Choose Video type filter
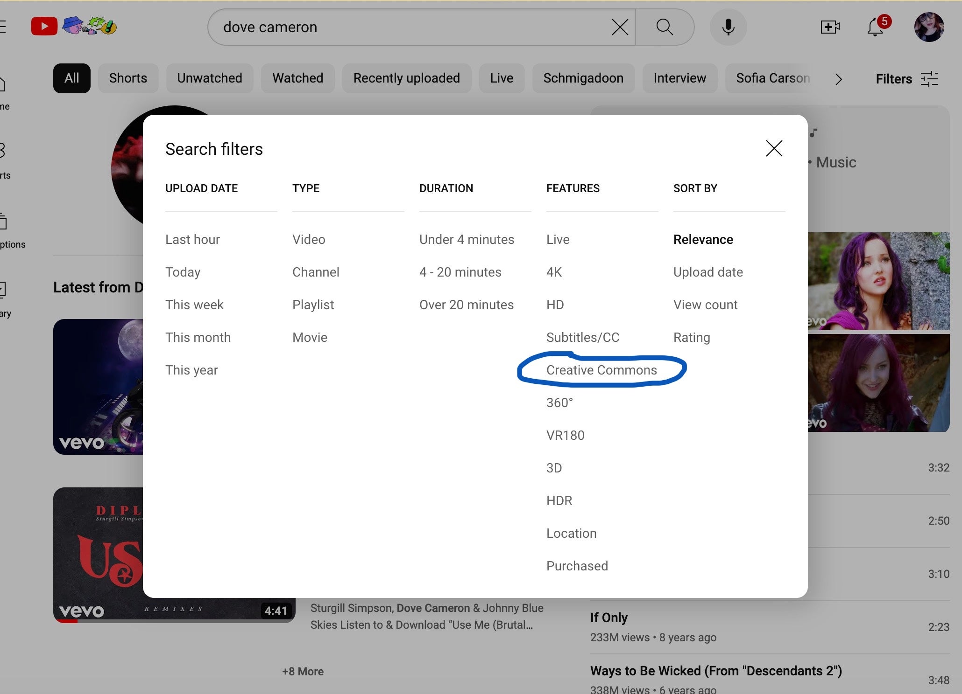Screen dimensions: 962x694 309,239
